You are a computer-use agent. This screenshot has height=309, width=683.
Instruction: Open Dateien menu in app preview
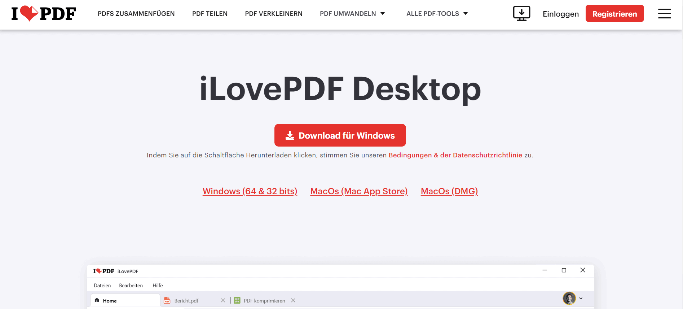coord(102,286)
